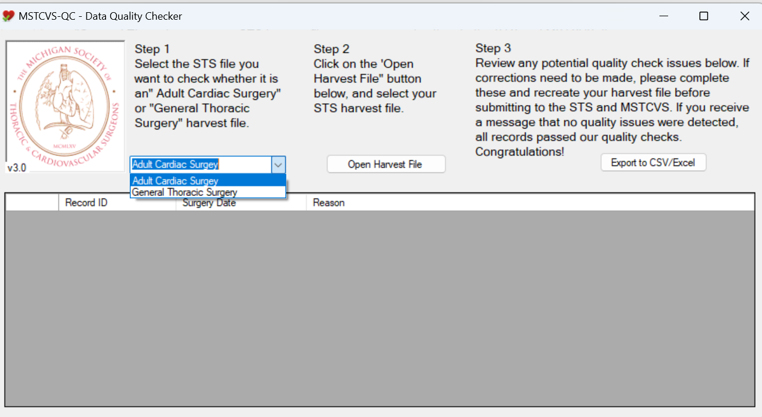Close the MSTCVS-QC application window
762x417 pixels.
[745, 16]
